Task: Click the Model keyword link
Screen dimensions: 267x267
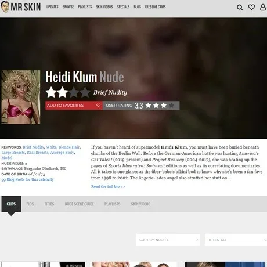Action: click(7, 158)
